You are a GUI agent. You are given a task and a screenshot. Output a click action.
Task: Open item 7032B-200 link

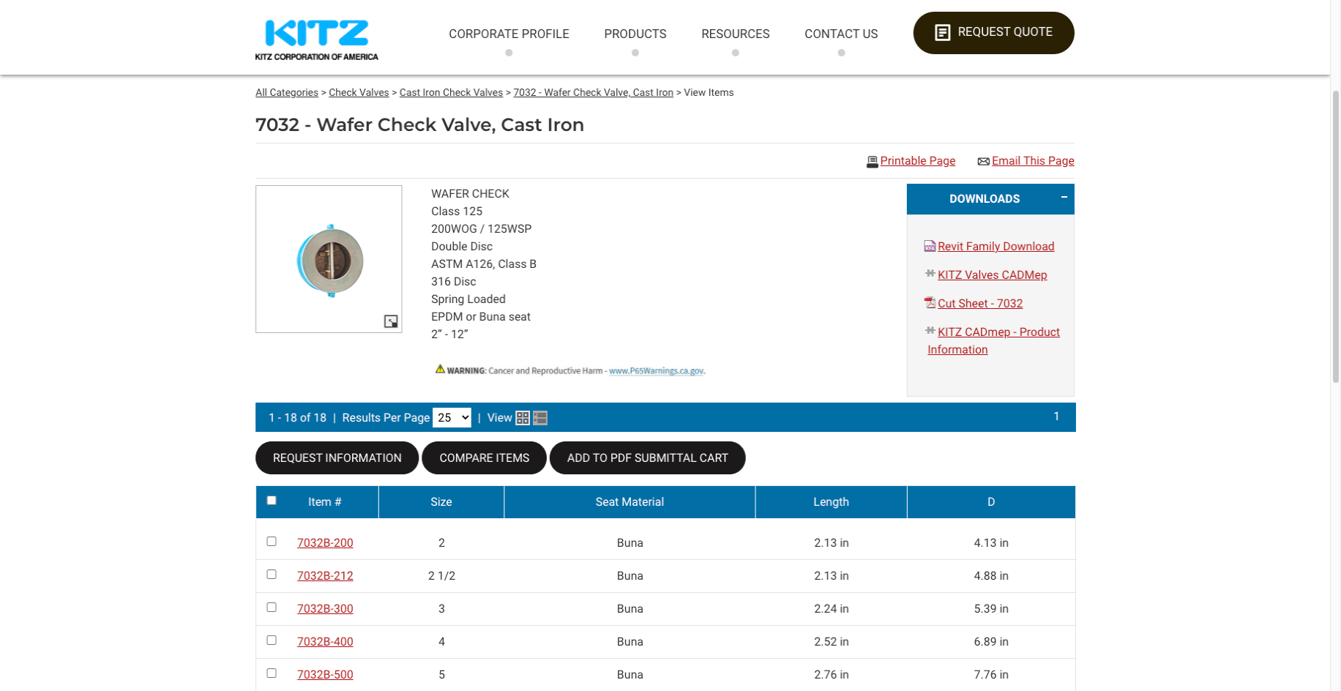(x=325, y=543)
